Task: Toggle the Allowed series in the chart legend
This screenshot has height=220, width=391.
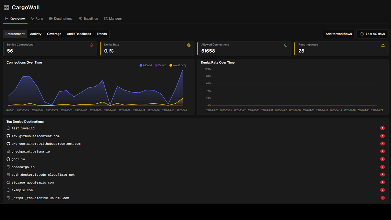Action: 146,65
